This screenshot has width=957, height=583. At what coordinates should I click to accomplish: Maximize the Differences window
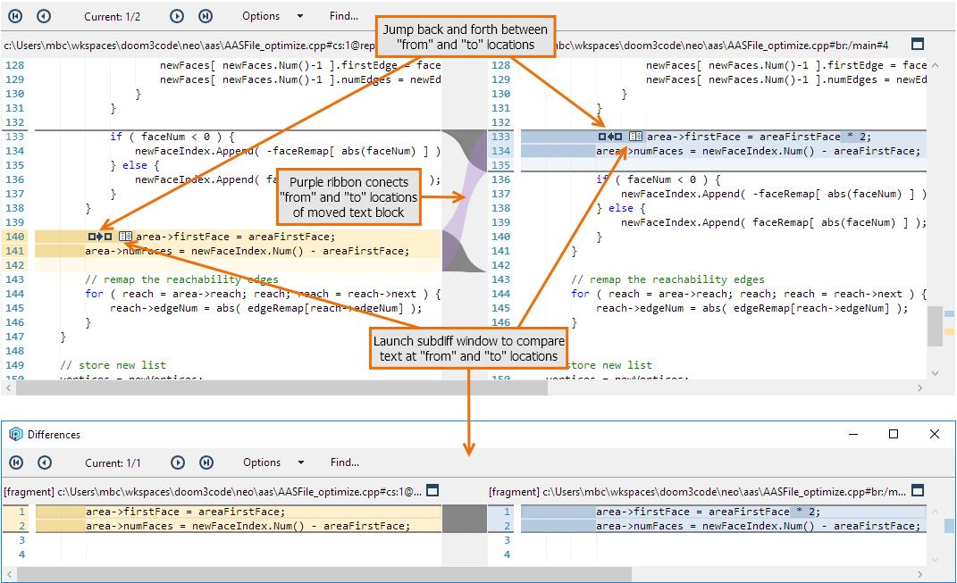[x=894, y=434]
